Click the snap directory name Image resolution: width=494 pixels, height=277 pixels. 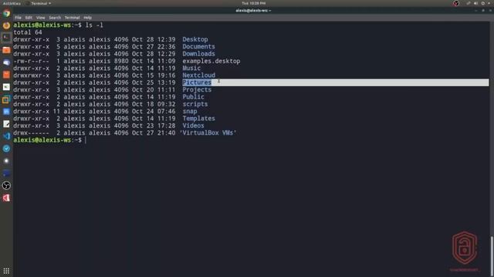pyautogui.click(x=190, y=112)
